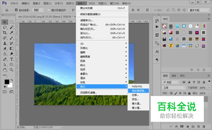Image resolution: width=212 pixels, height=130 pixels.
Task: Swap foreground and background colors
Action: pyautogui.click(x=12, y=80)
